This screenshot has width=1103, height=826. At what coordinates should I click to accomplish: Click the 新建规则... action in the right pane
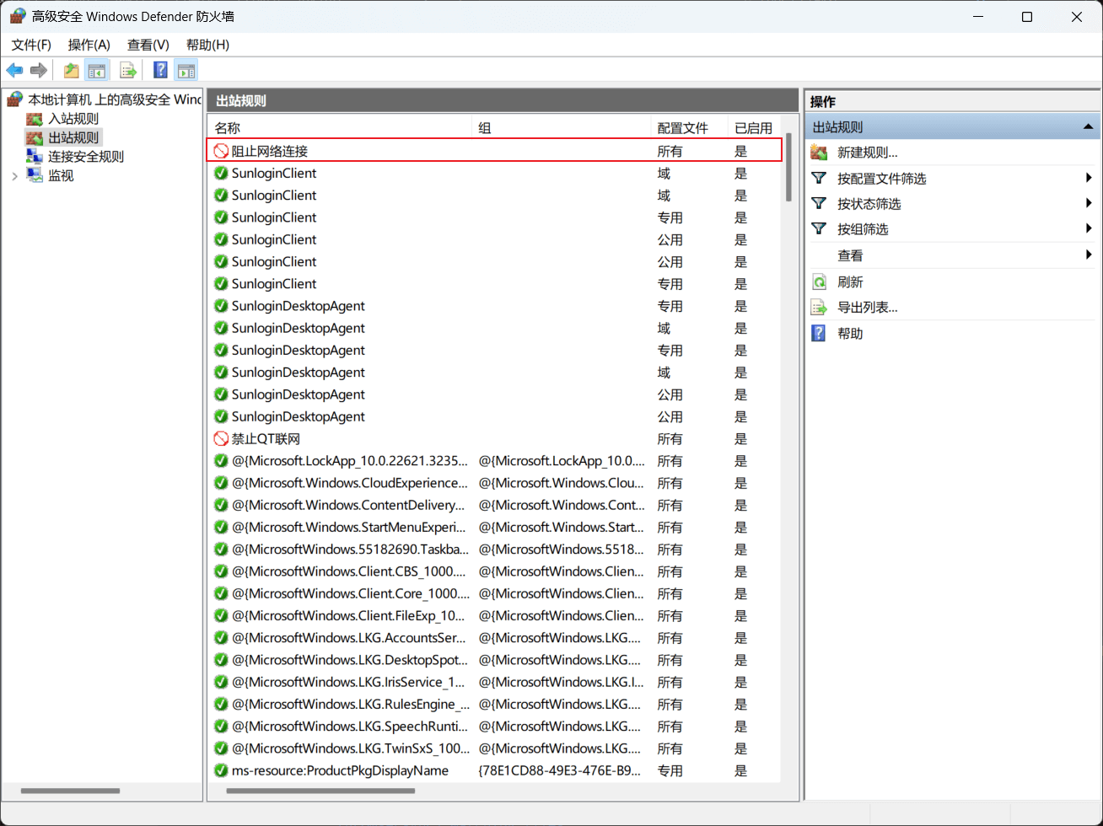(x=867, y=153)
